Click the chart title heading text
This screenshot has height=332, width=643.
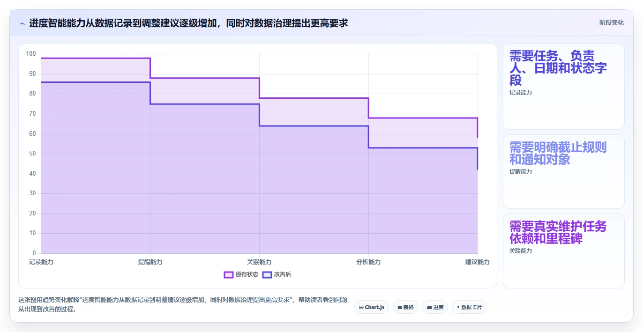pyautogui.click(x=188, y=23)
